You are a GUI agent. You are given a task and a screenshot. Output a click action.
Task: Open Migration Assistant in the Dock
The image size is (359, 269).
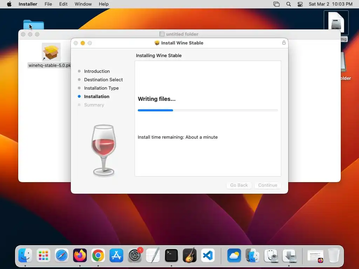(252, 255)
